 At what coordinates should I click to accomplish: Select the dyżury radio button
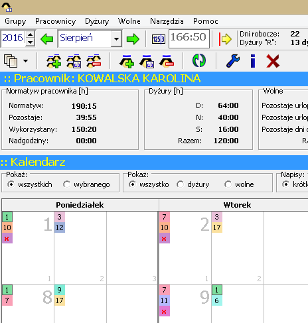click(180, 184)
